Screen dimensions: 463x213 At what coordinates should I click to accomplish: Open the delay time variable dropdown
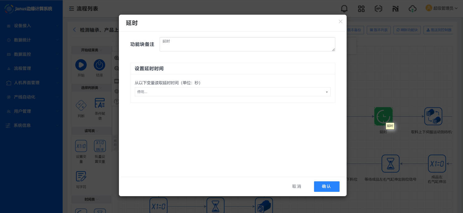point(233,92)
